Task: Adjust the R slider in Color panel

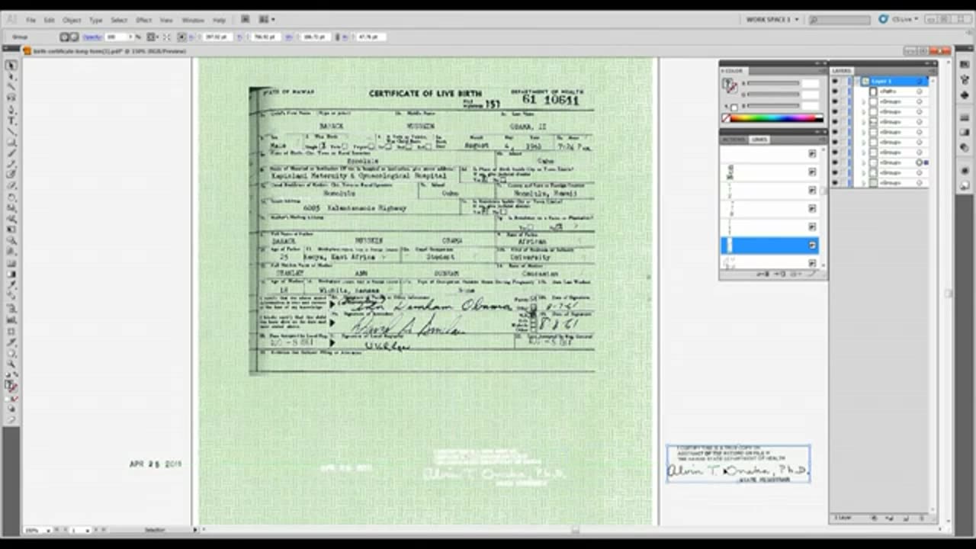Action: pos(772,84)
